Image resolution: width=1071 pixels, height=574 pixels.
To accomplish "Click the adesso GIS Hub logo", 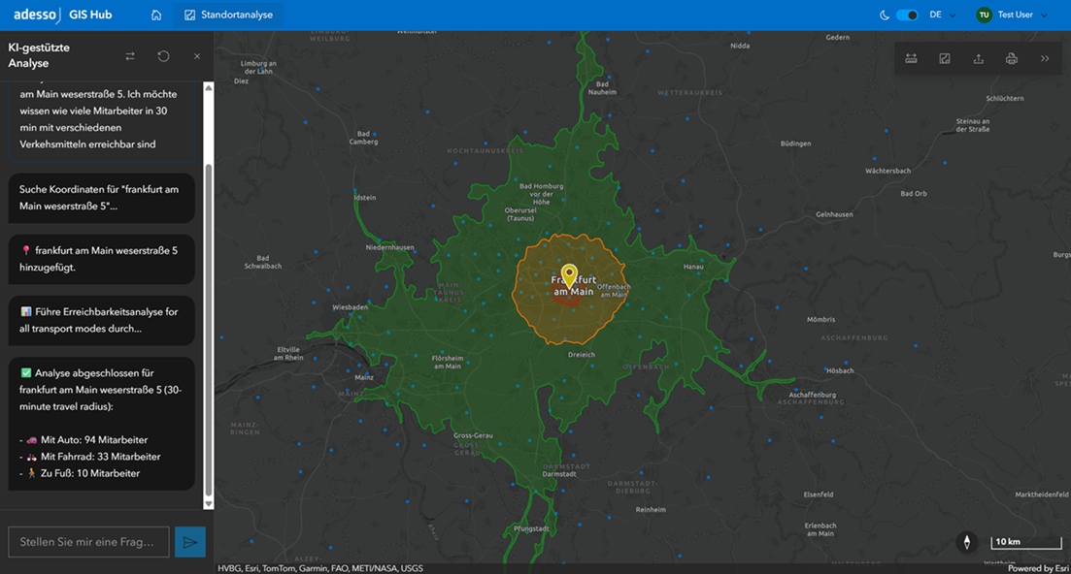I will (x=63, y=15).
